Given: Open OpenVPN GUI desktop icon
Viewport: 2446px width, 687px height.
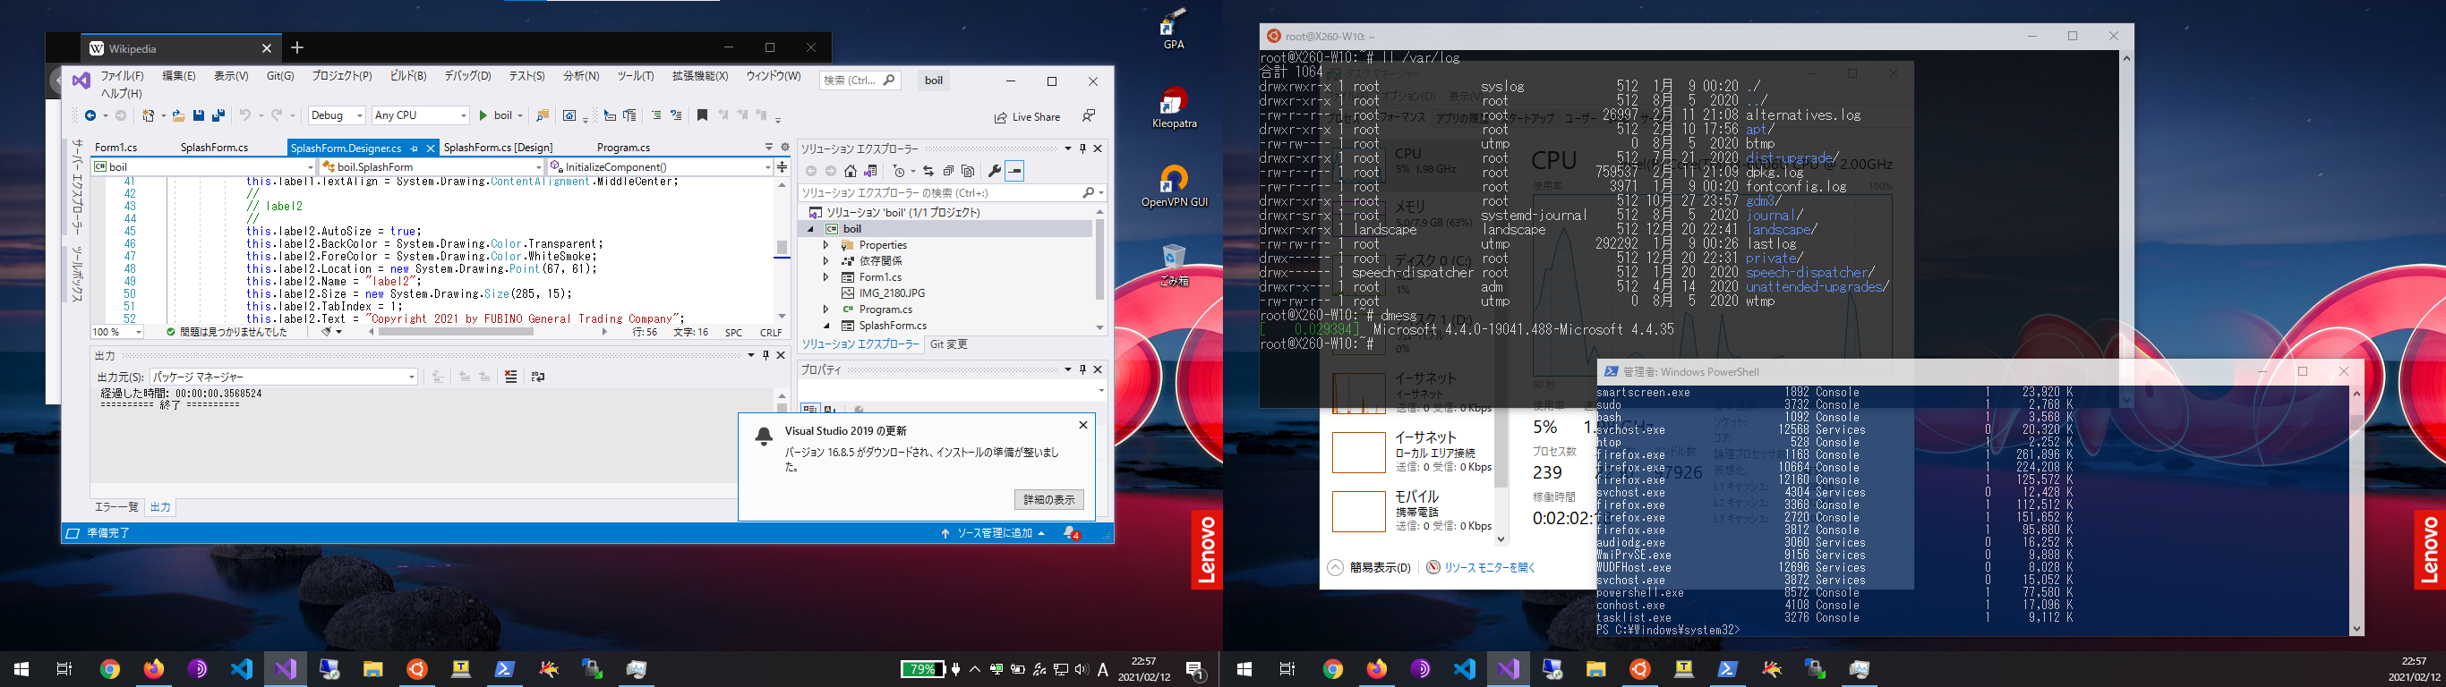Looking at the screenshot, I should pyautogui.click(x=1174, y=187).
